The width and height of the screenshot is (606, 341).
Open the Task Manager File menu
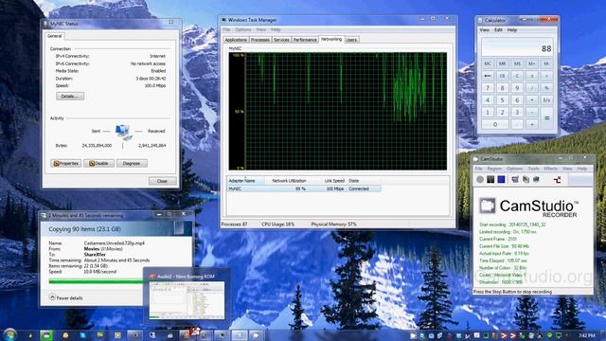point(226,29)
